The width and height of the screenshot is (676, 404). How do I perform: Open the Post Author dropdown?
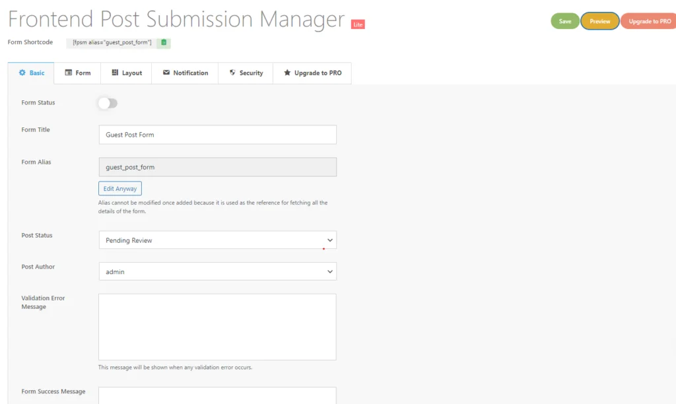(218, 271)
